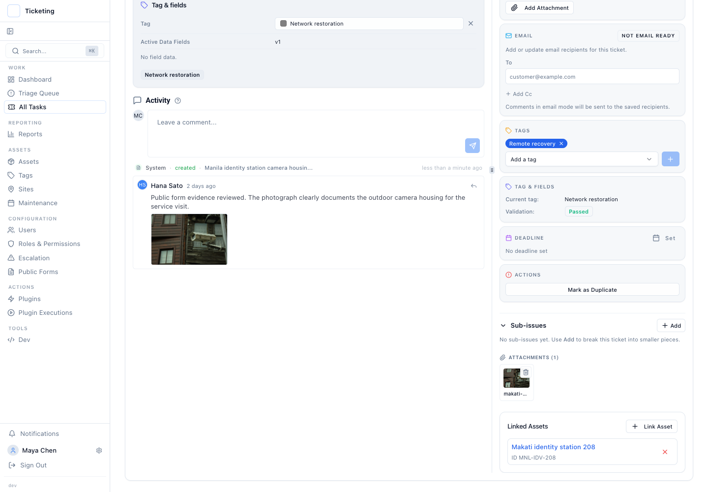Open the Network restoration tag selector
Screen dimensions: 708x492
coord(369,24)
